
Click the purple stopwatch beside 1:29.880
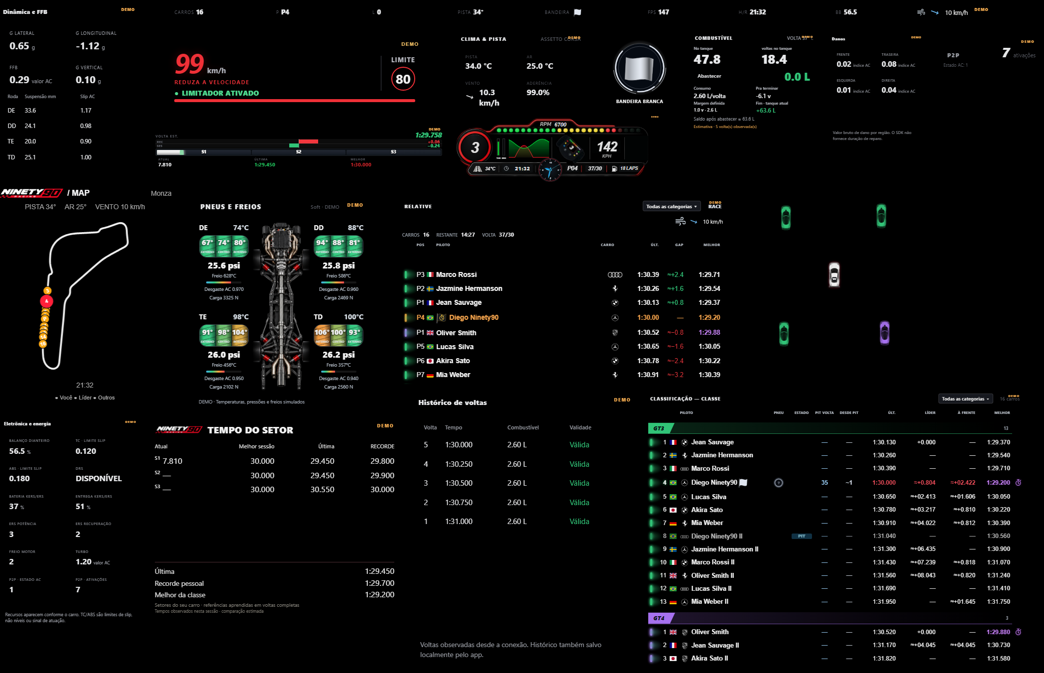pyautogui.click(x=1018, y=632)
